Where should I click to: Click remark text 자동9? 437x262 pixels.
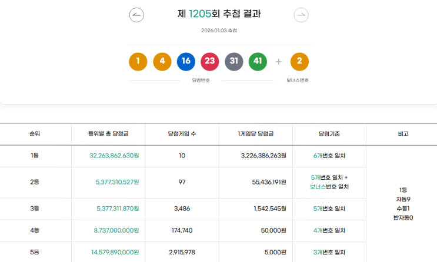[403, 199]
